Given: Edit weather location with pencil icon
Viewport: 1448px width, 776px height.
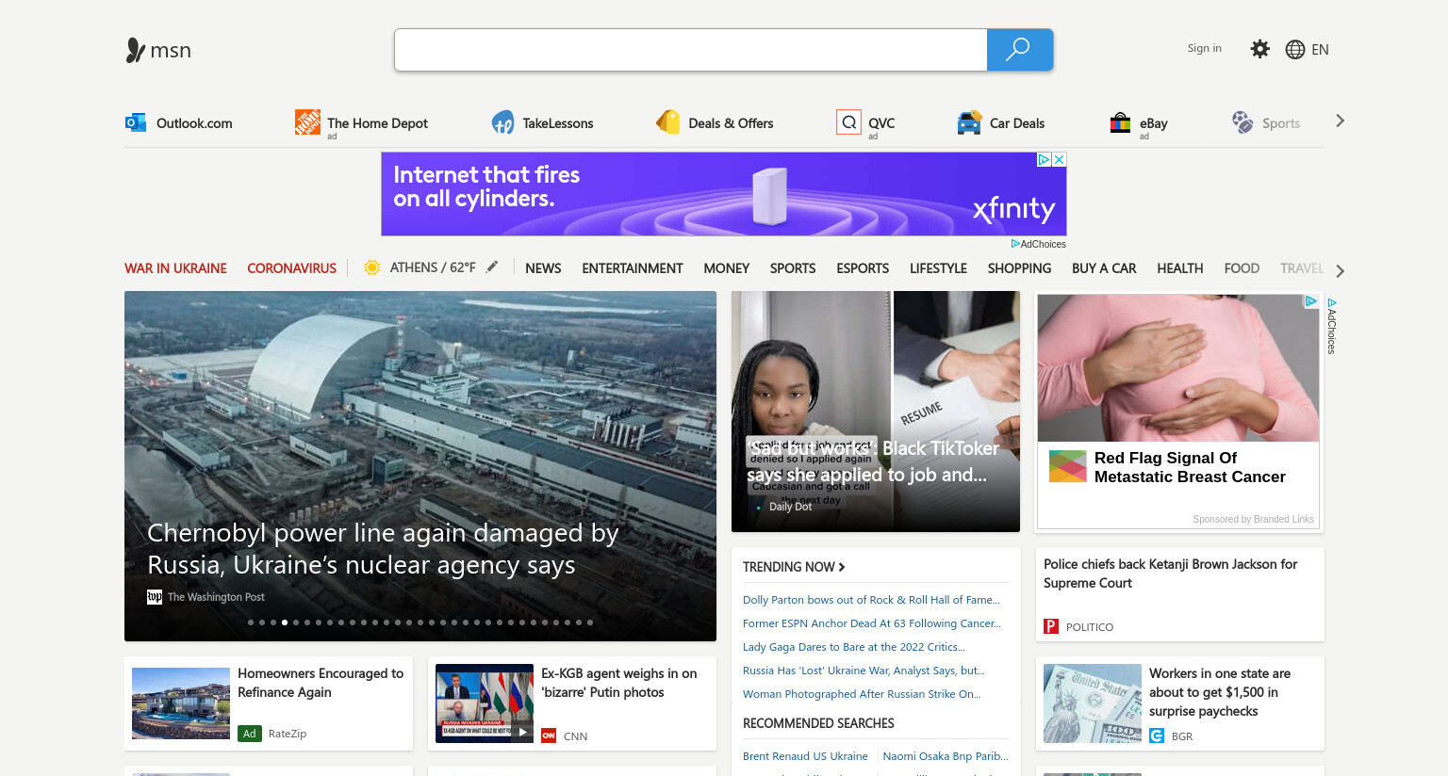Looking at the screenshot, I should tap(492, 267).
